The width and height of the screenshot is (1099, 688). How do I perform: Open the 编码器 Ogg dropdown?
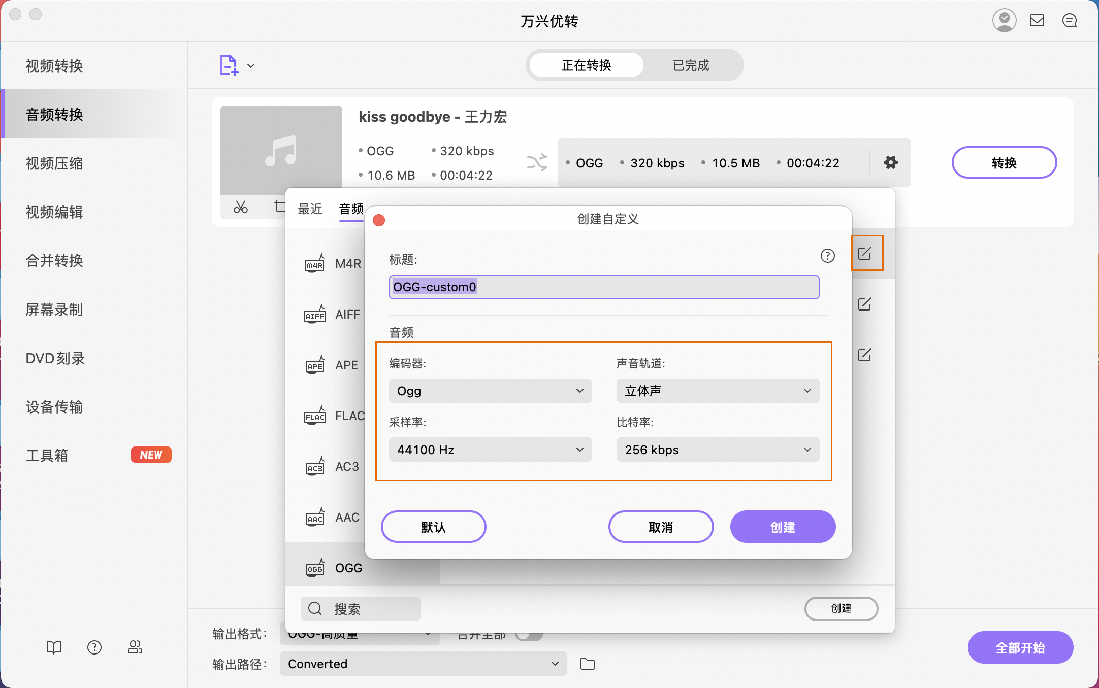point(490,391)
